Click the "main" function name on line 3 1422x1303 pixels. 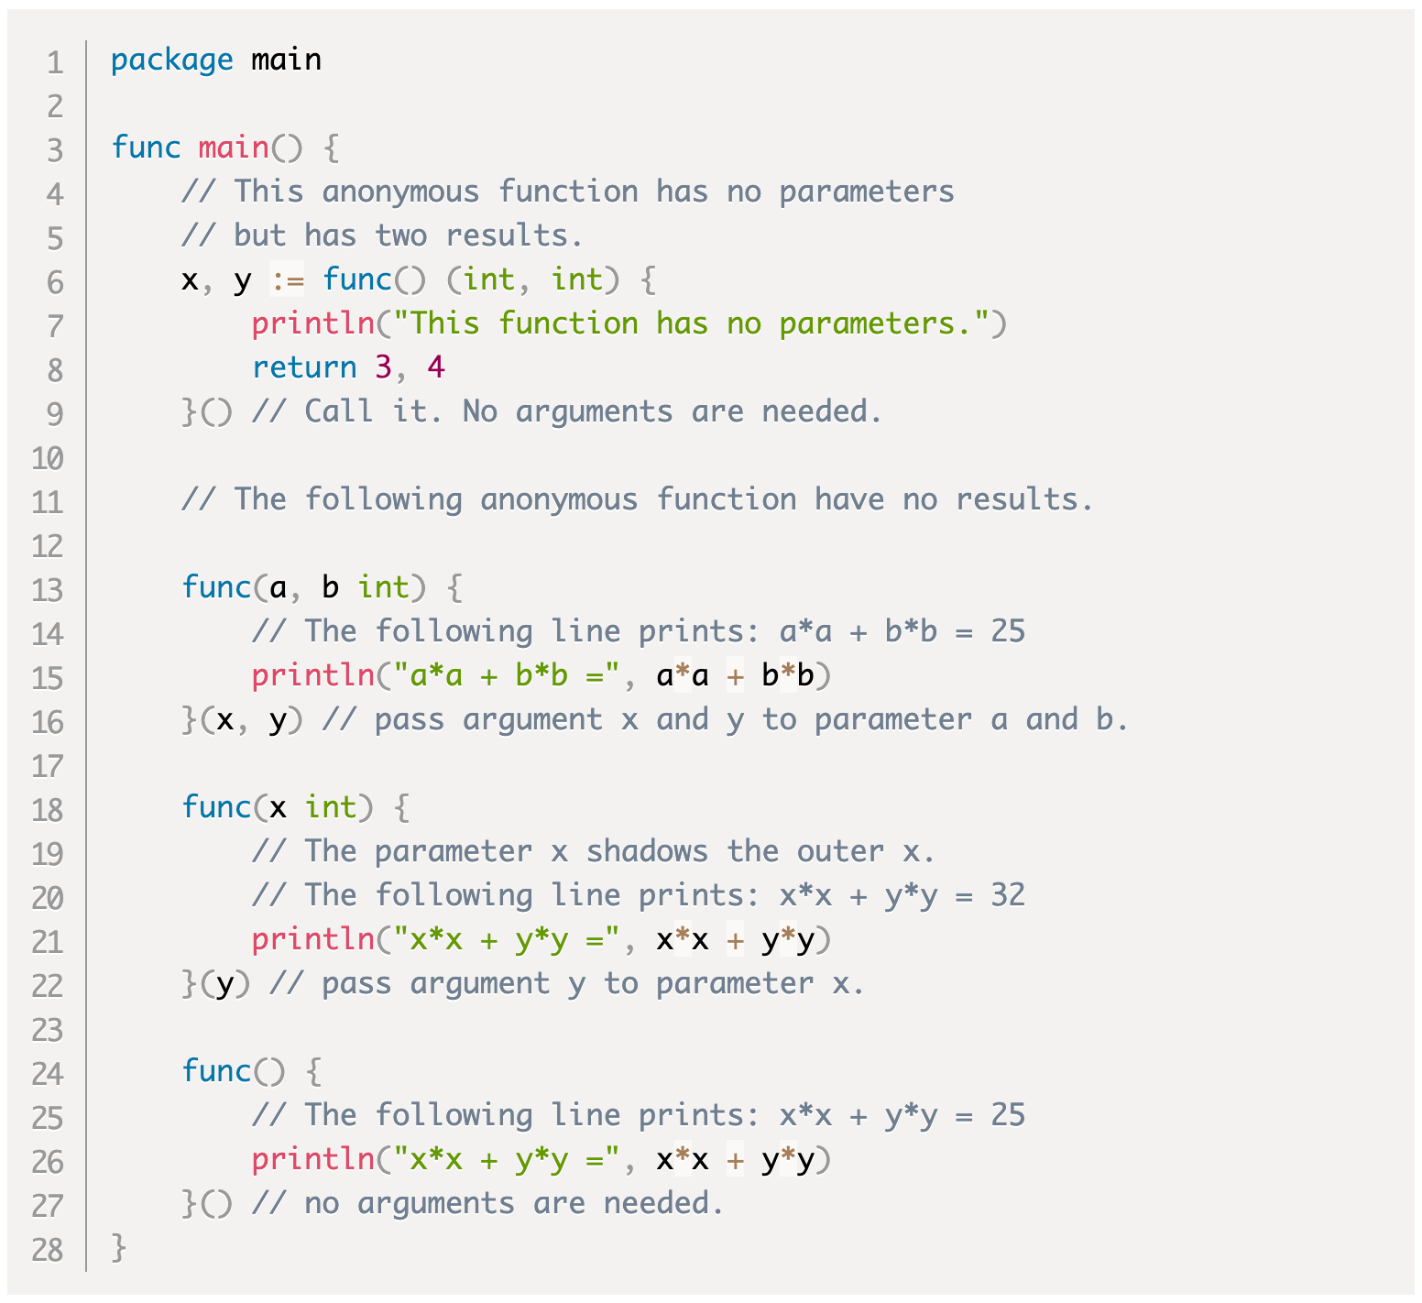coord(234,148)
